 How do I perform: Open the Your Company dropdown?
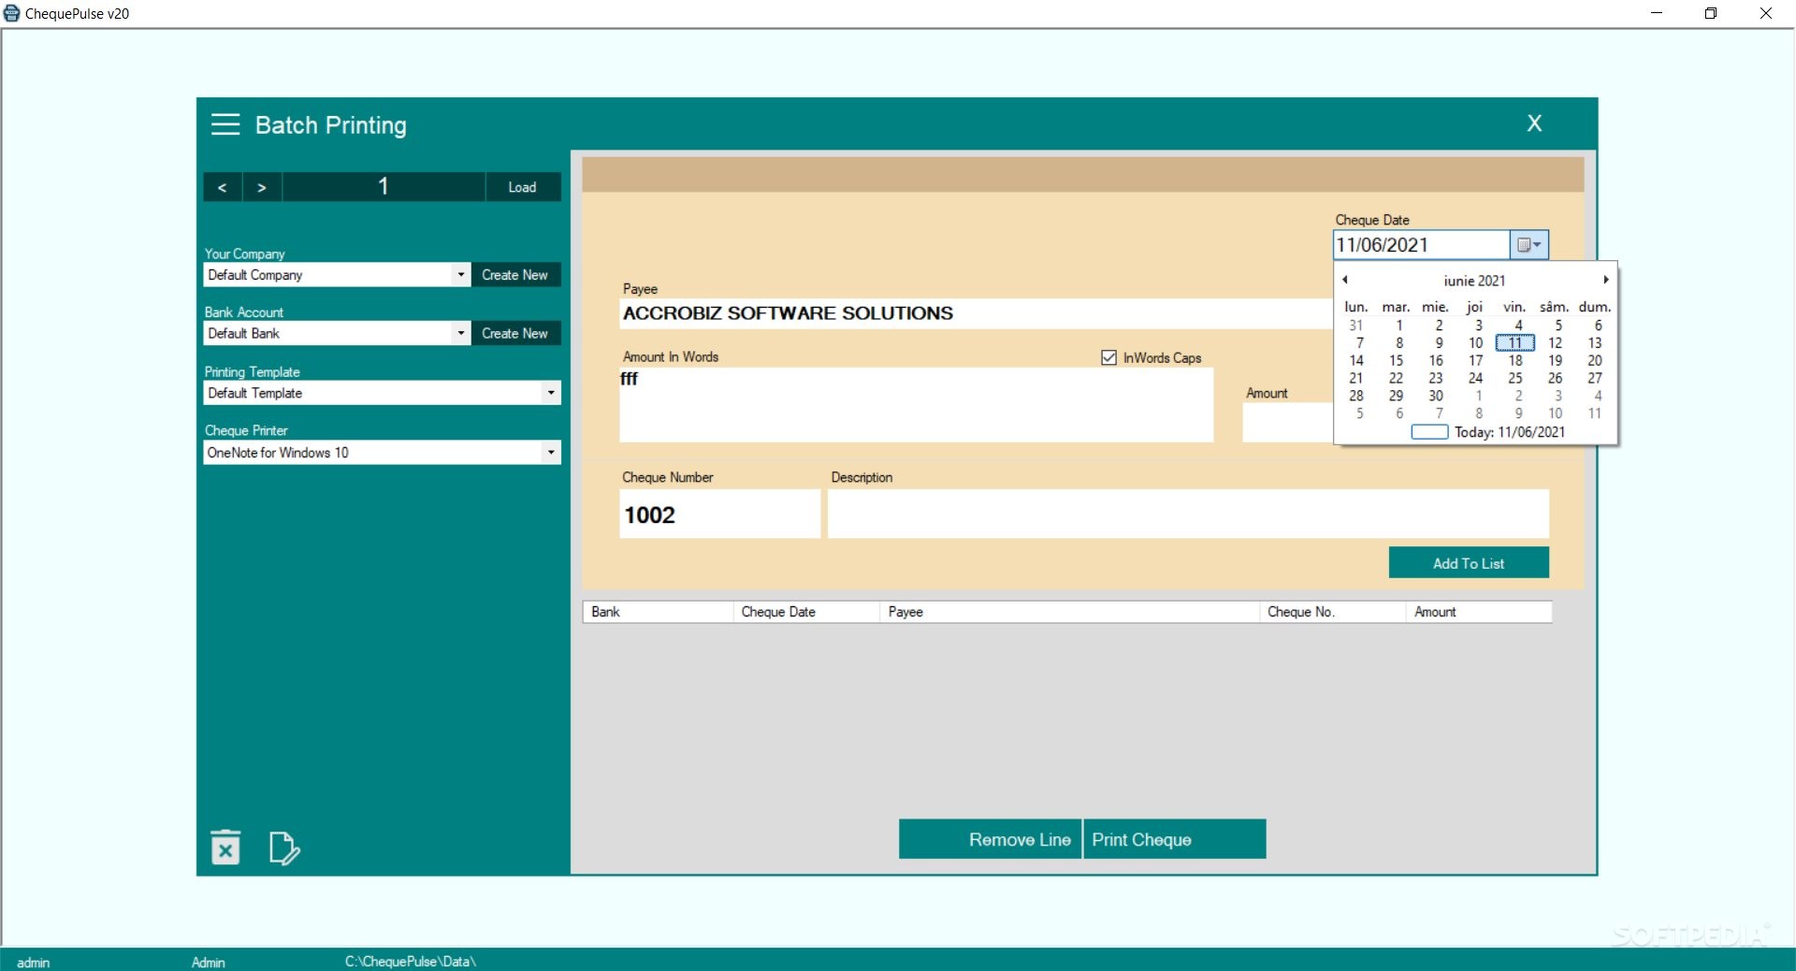(459, 274)
